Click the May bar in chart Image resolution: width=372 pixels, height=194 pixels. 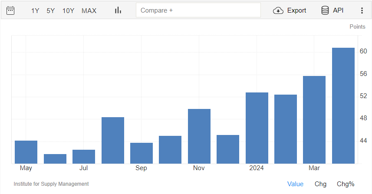(26, 152)
